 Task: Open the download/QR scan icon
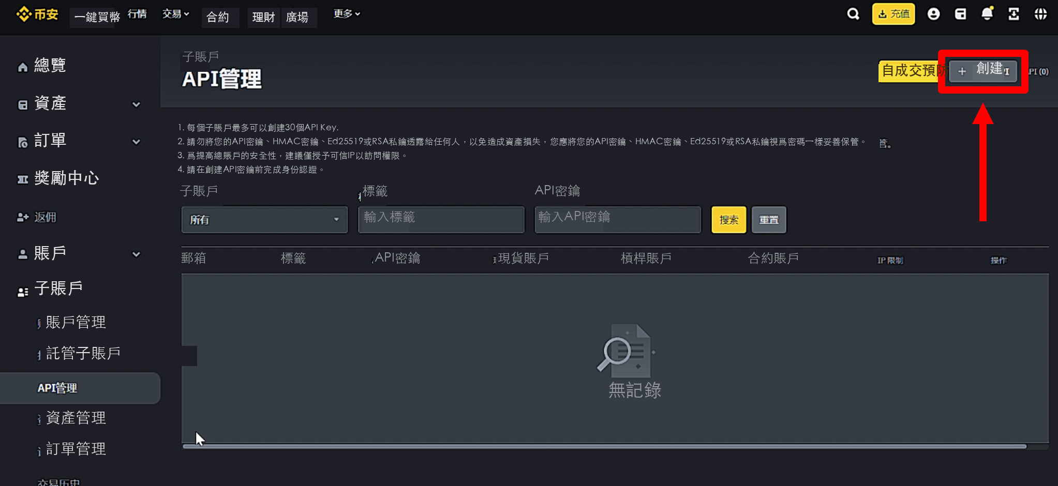click(1014, 14)
